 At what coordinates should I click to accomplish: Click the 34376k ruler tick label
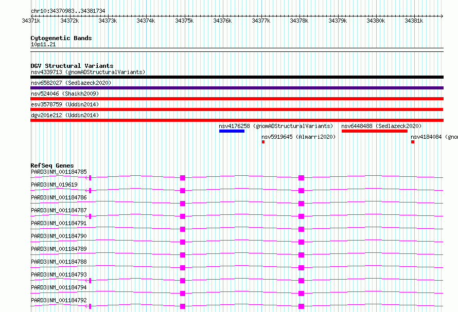click(222, 21)
